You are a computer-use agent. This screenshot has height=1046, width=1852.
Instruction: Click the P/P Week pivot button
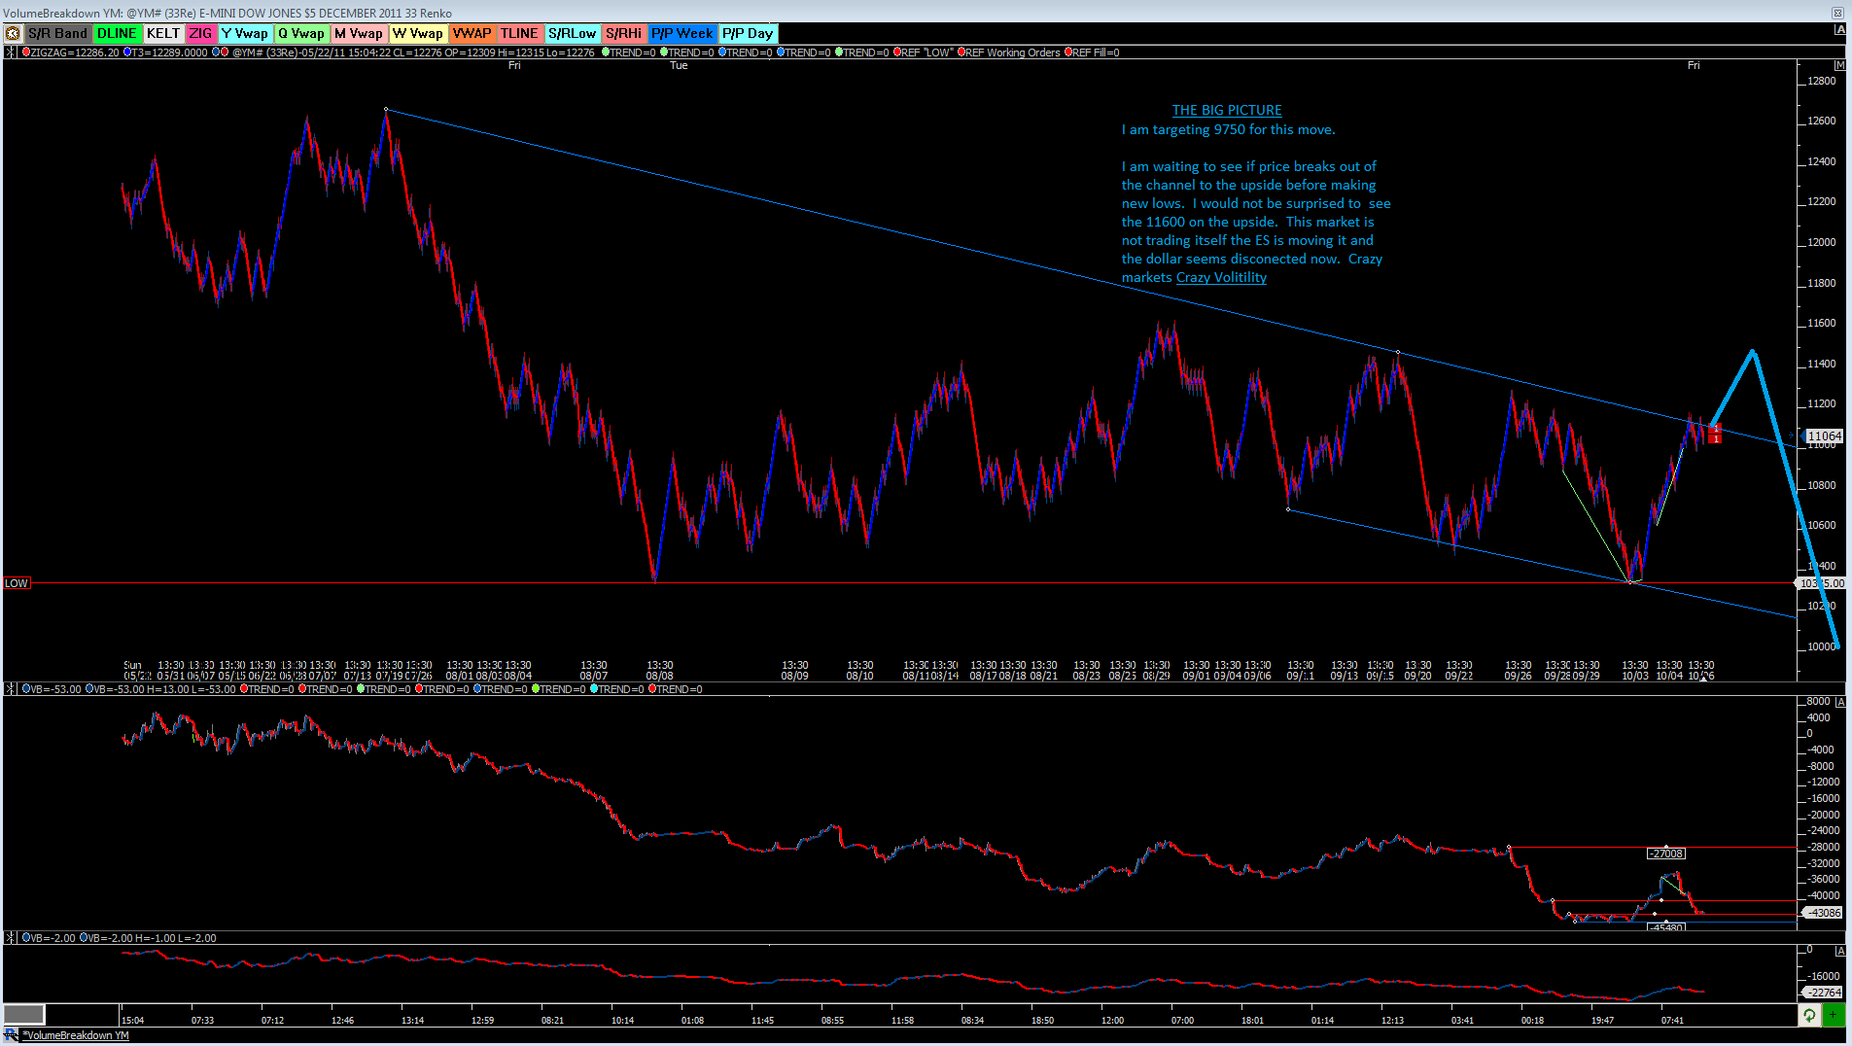[x=682, y=34]
